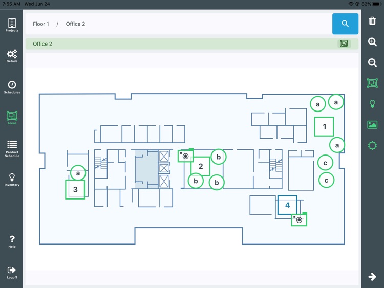Image resolution: width=384 pixels, height=288 pixels.
Task: Zoom out with the magnifier minus
Action: pyautogui.click(x=372, y=62)
